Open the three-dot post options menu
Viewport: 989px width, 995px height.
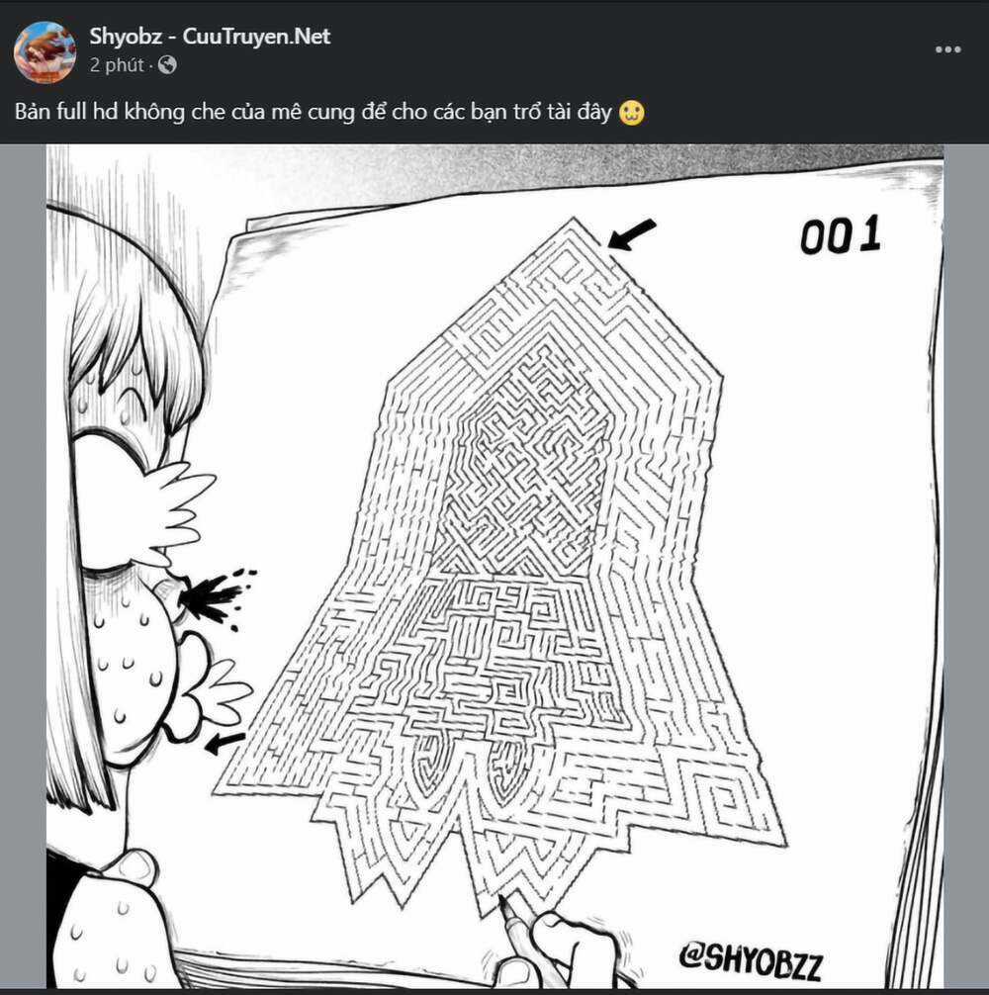[947, 49]
